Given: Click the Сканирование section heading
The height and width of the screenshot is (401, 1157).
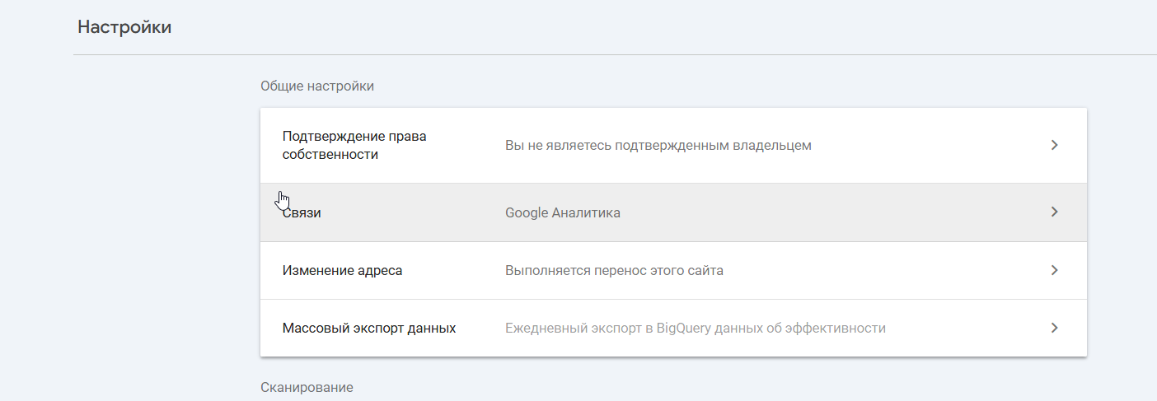Looking at the screenshot, I should 307,387.
